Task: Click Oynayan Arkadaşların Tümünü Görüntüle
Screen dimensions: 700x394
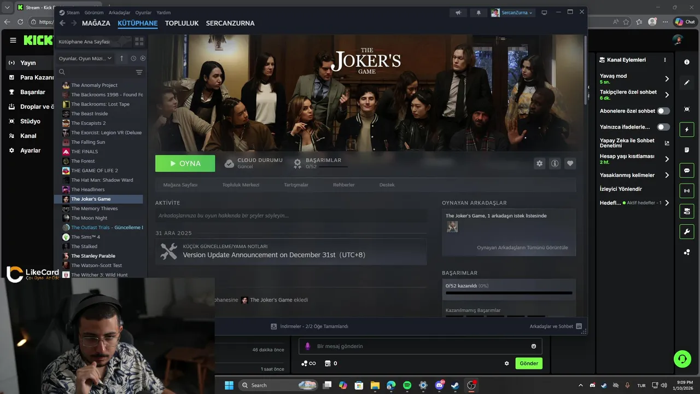Action: point(522,247)
